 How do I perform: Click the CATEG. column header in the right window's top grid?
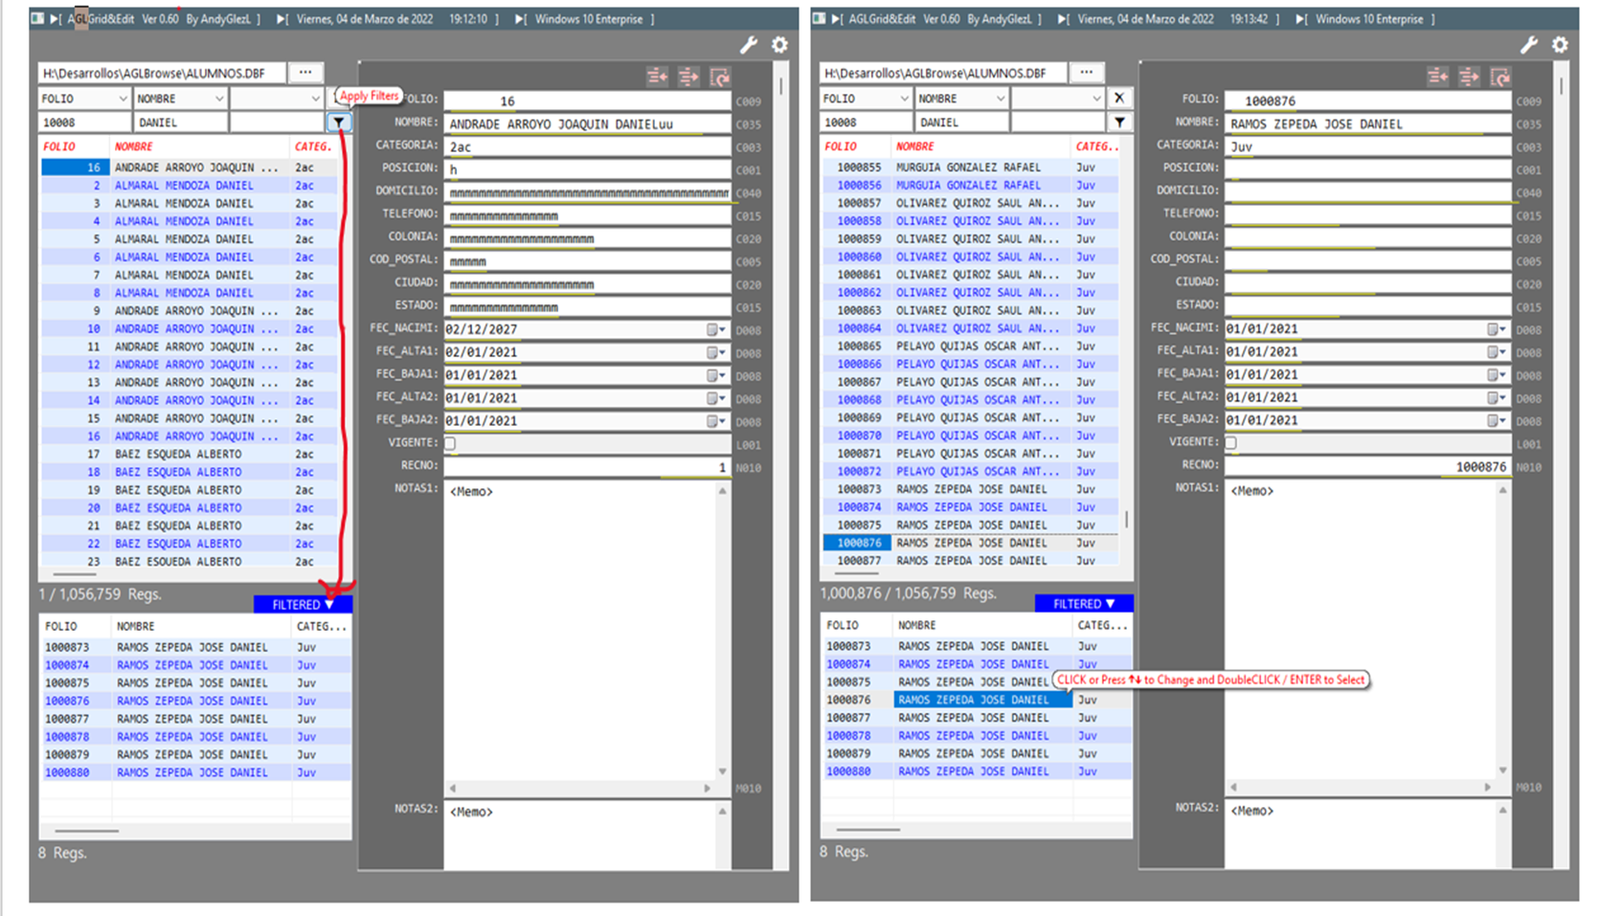pos(1095,146)
